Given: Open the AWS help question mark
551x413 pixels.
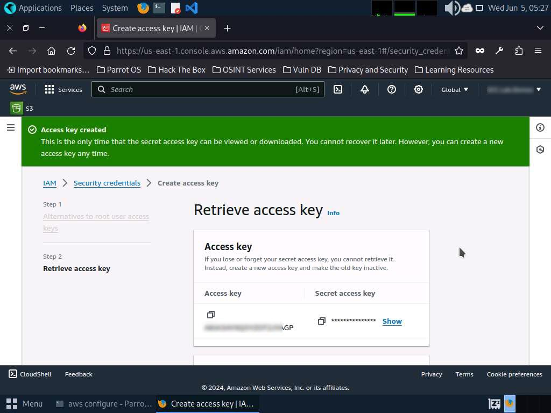Looking at the screenshot, I should coord(392,89).
